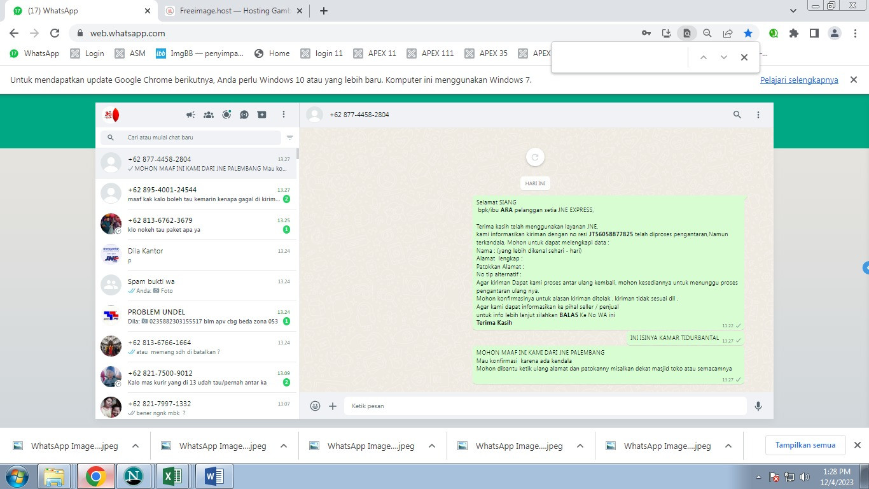This screenshot has width=869, height=489.
Task: Open saved passwords key icon
Action: point(646,33)
